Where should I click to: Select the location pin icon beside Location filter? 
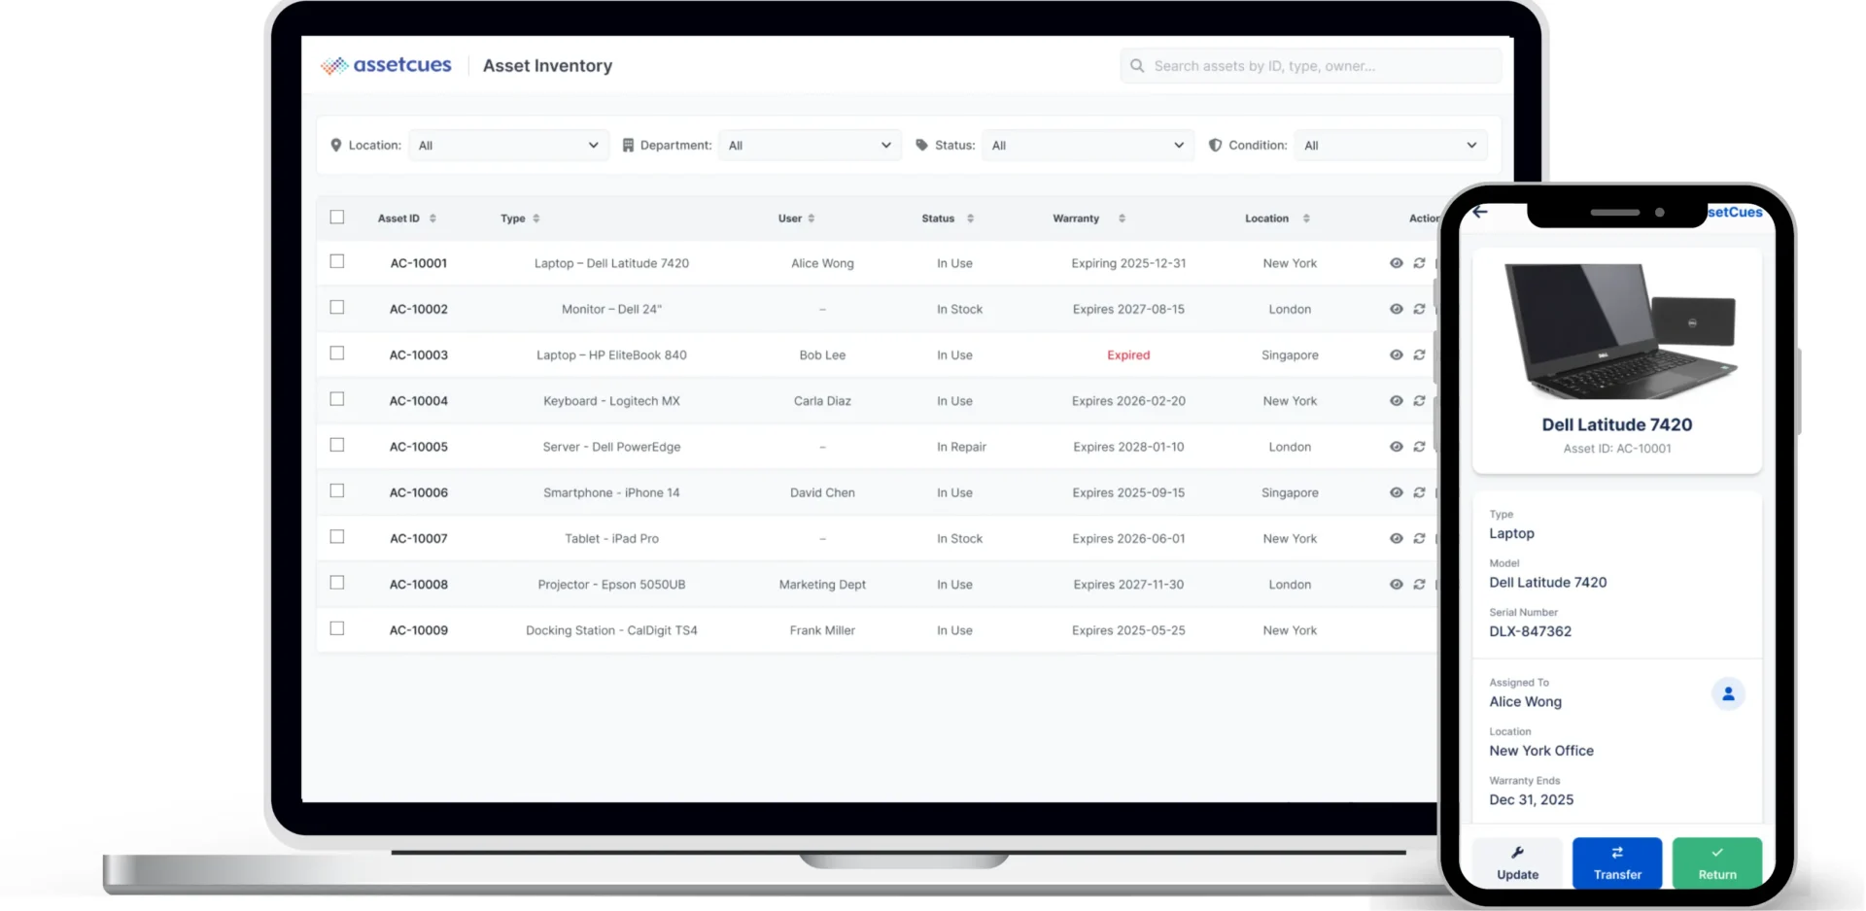click(x=335, y=145)
